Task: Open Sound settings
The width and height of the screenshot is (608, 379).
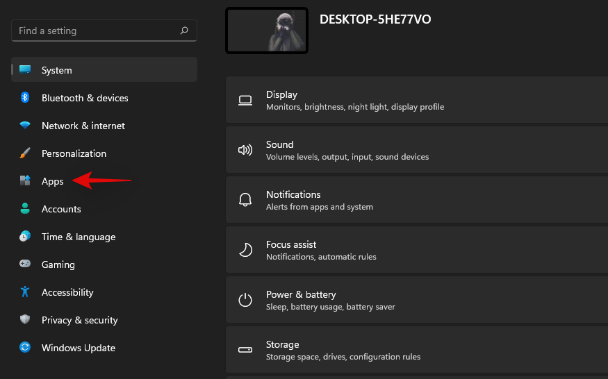Action: (417, 151)
